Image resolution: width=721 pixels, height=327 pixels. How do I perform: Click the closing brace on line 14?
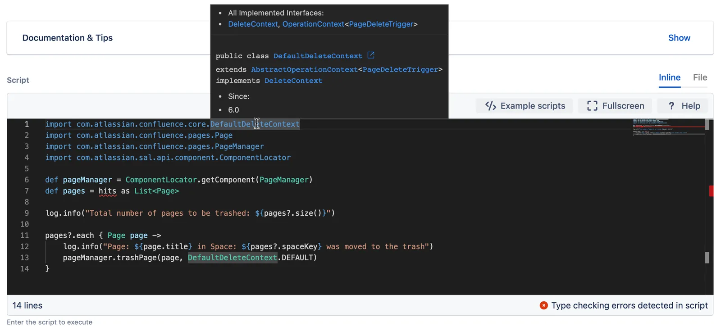pyautogui.click(x=47, y=268)
